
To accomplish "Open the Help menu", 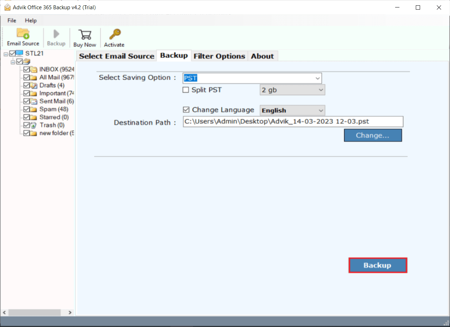I will (31, 21).
